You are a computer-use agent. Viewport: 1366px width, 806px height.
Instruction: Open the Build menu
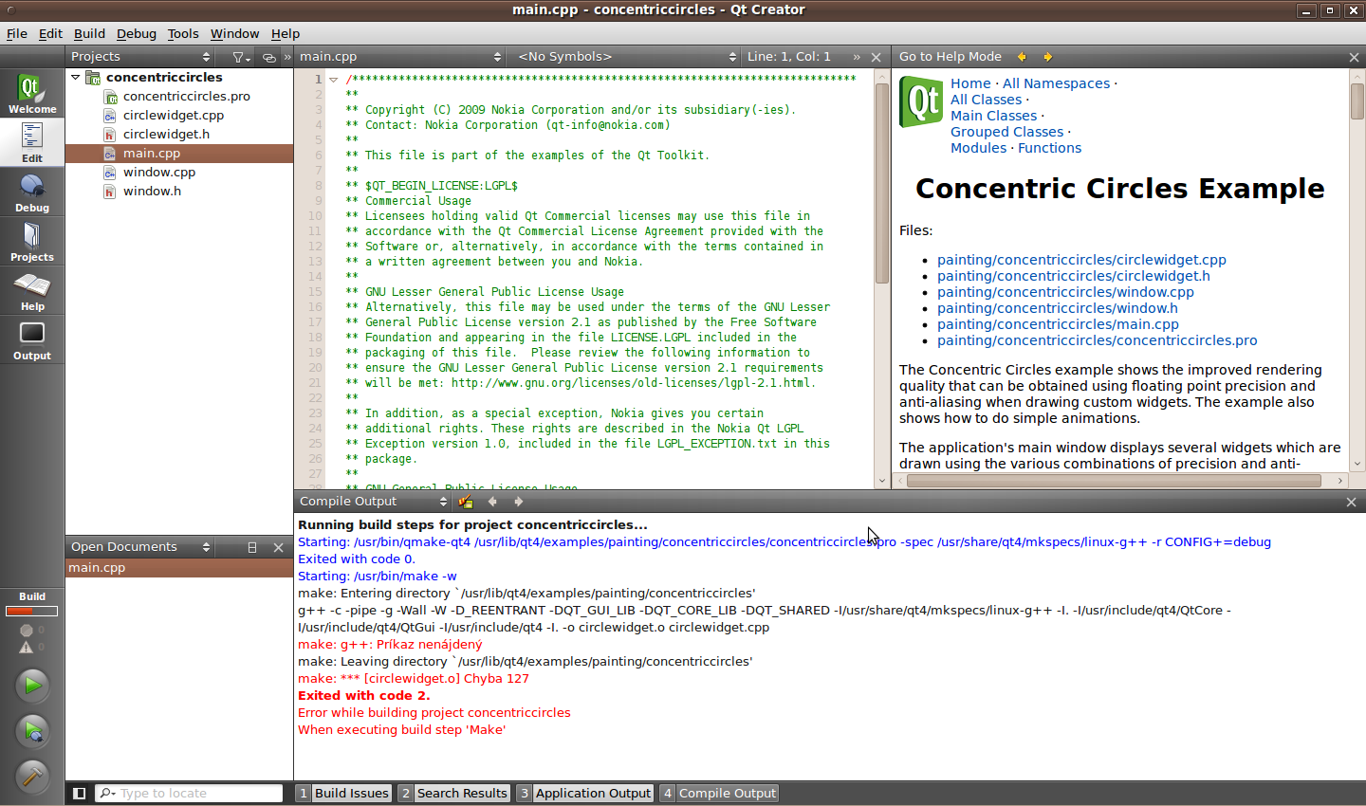89,33
